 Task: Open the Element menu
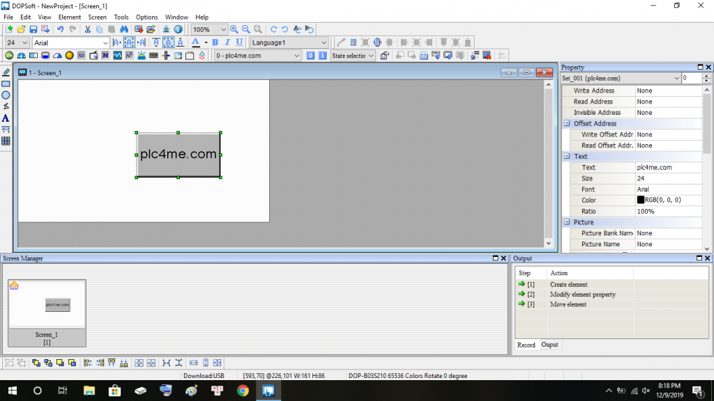(x=69, y=17)
